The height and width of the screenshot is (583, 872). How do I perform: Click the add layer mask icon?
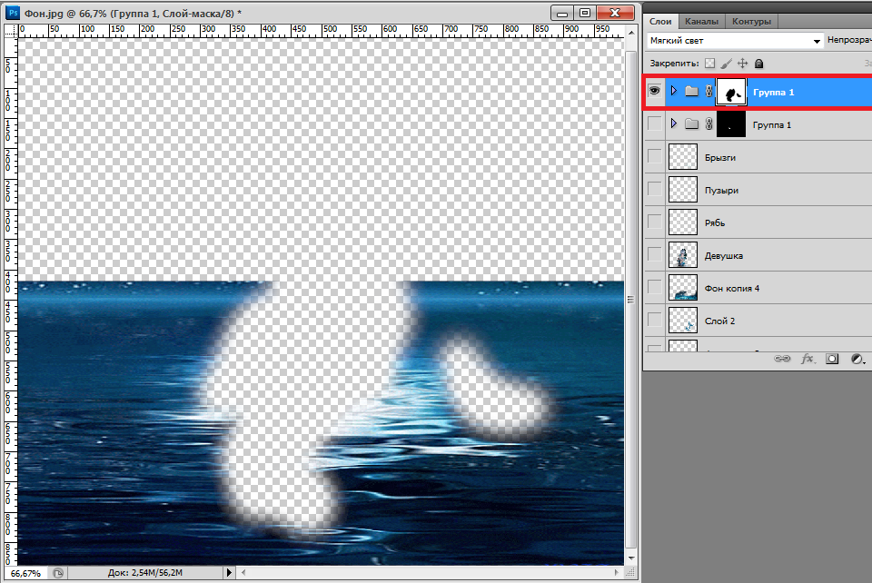832,360
